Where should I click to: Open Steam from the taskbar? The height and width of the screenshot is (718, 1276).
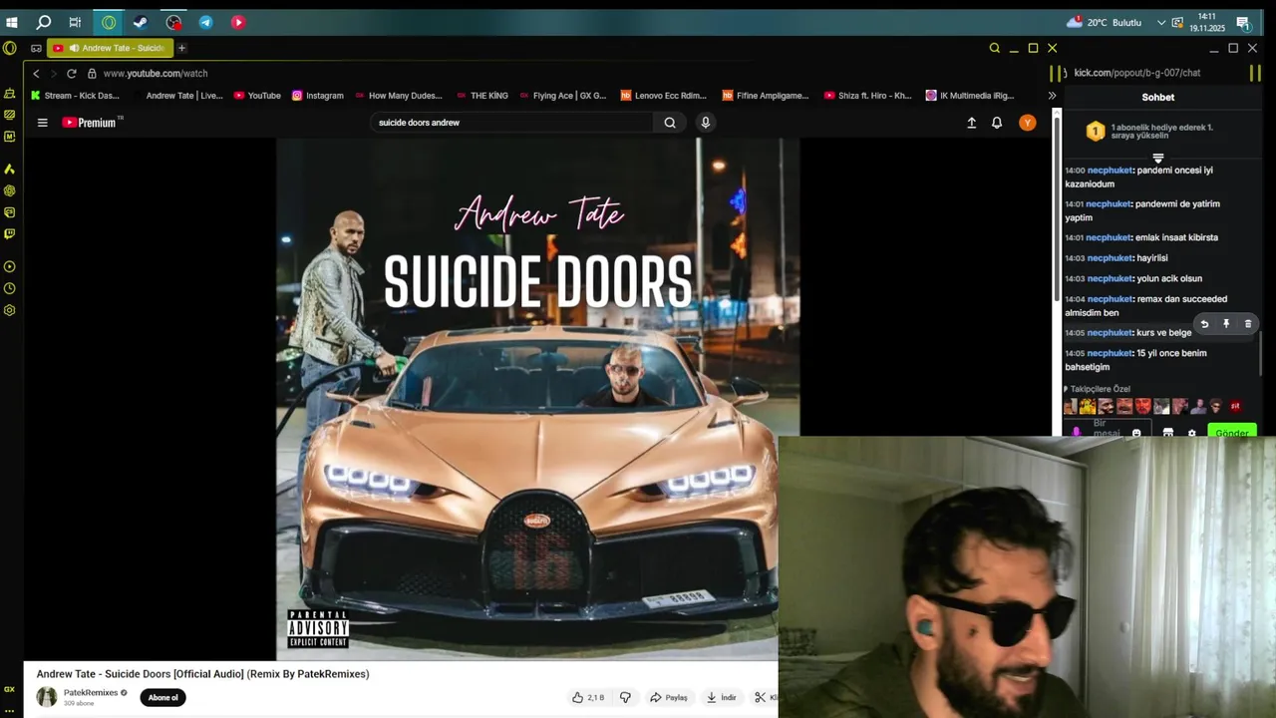click(x=141, y=22)
